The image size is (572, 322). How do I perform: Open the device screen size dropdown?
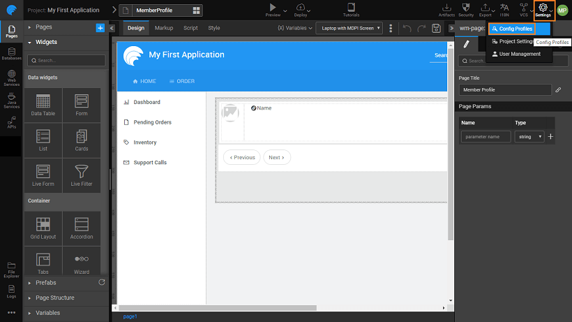(x=349, y=28)
